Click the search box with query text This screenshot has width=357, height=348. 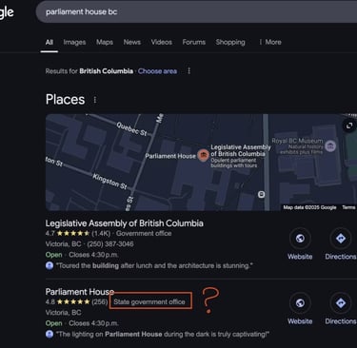(x=196, y=12)
